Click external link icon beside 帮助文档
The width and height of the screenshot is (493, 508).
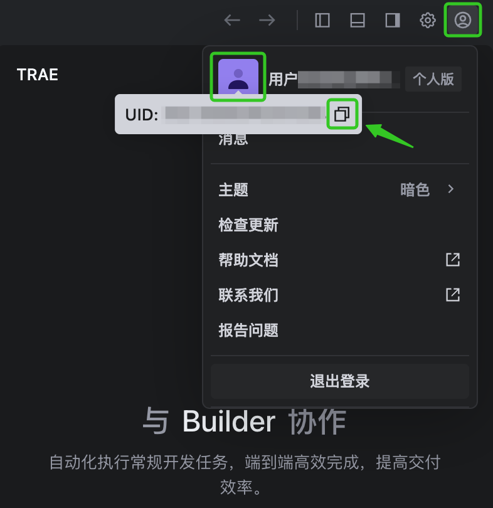[452, 260]
